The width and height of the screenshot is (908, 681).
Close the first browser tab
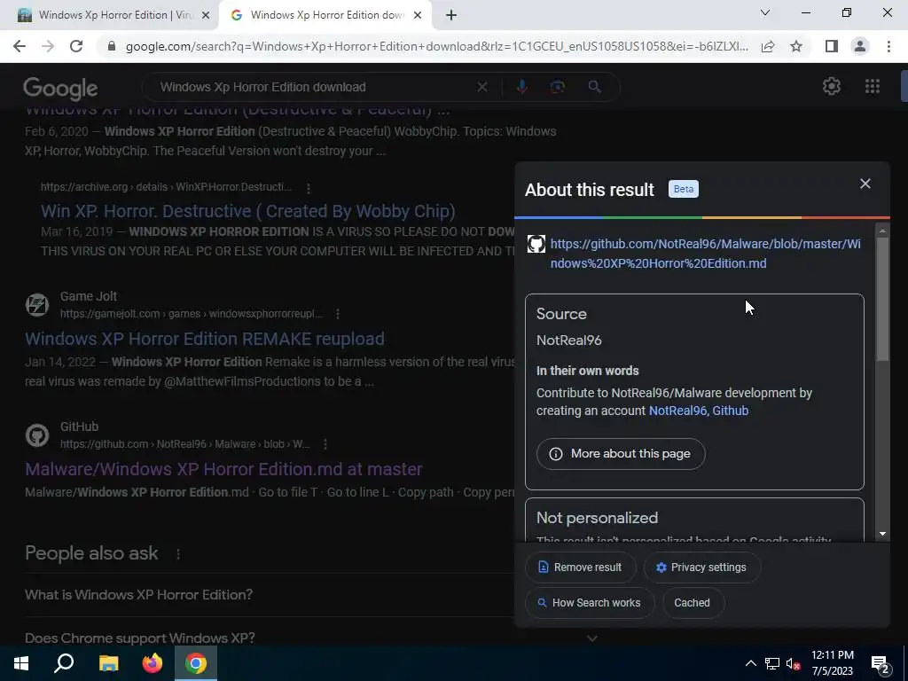[205, 15]
